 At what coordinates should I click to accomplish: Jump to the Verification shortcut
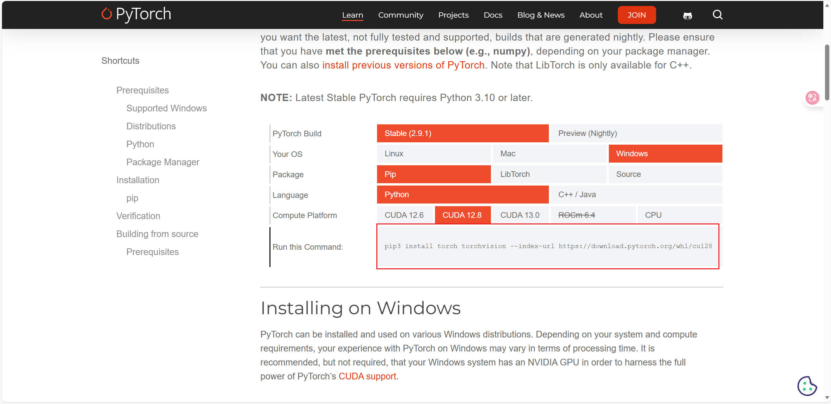[x=138, y=216]
